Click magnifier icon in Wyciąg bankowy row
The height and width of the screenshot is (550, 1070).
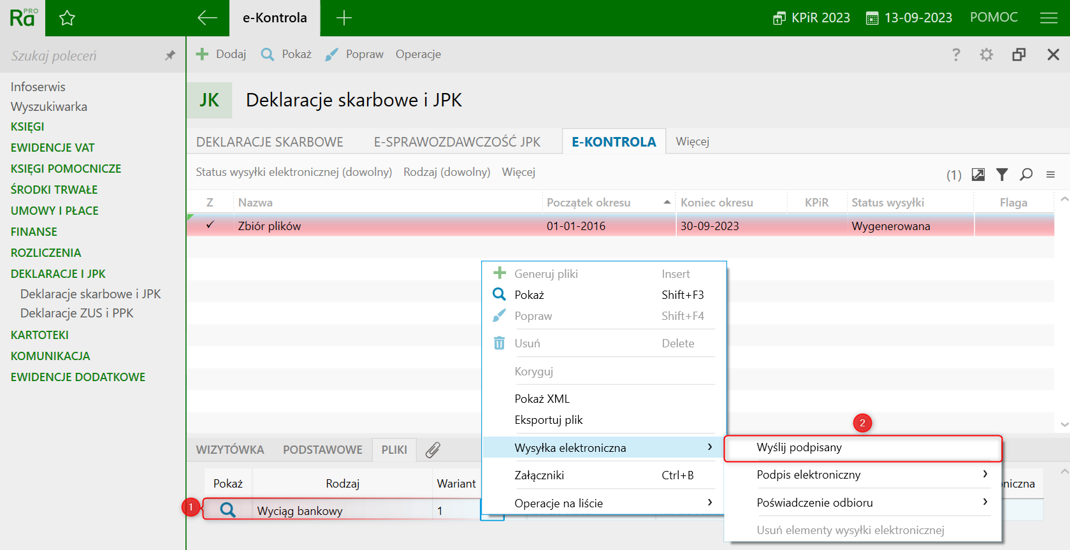coord(228,510)
